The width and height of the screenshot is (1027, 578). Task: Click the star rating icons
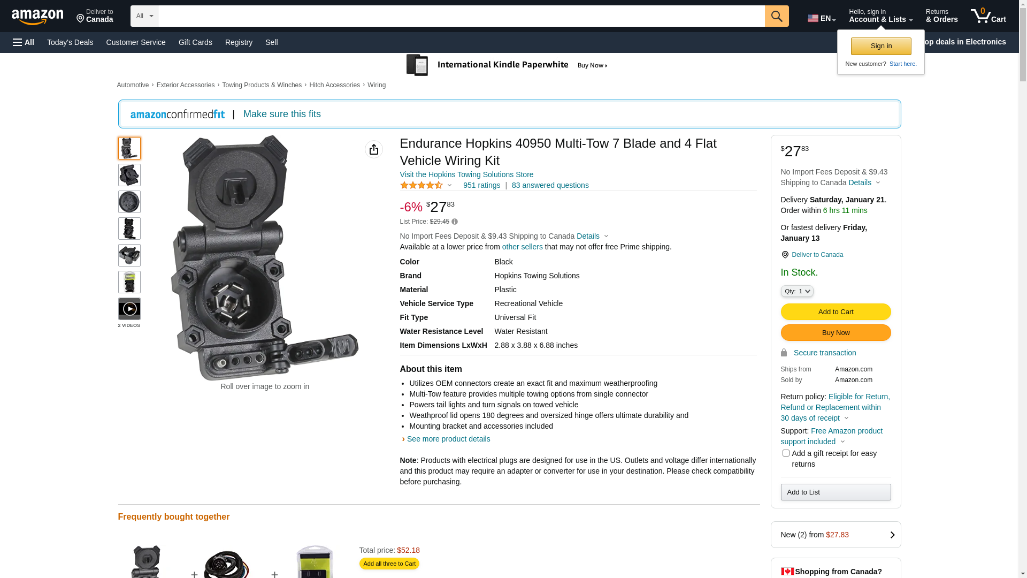tap(421, 185)
